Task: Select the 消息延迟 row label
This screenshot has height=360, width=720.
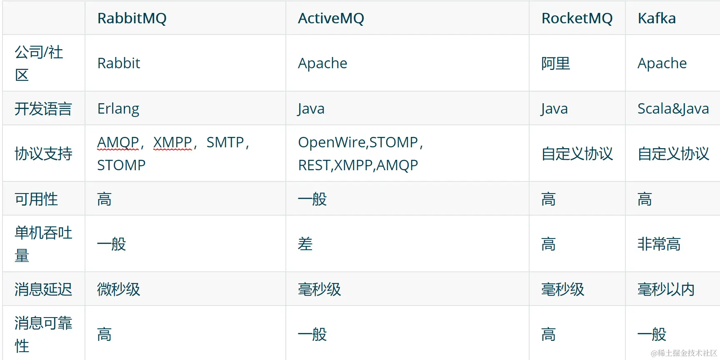Action: (x=43, y=289)
